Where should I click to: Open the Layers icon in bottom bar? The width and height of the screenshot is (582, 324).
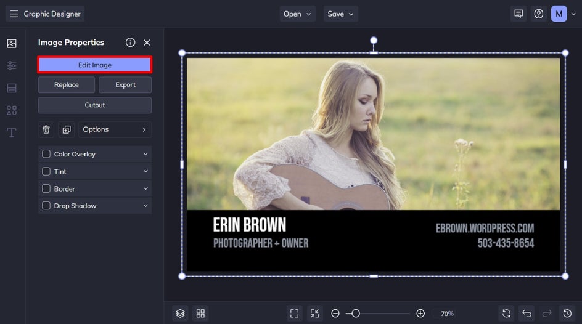tap(180, 314)
